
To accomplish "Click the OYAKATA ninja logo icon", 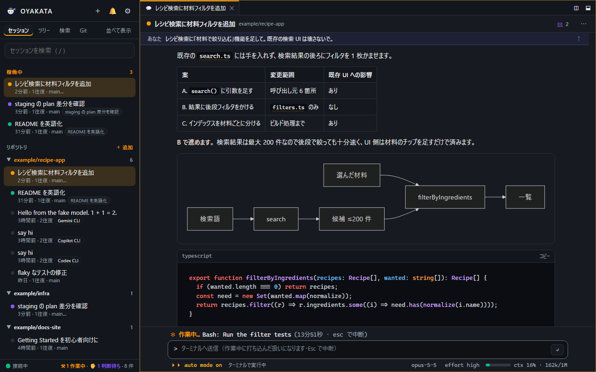I will pyautogui.click(x=11, y=11).
